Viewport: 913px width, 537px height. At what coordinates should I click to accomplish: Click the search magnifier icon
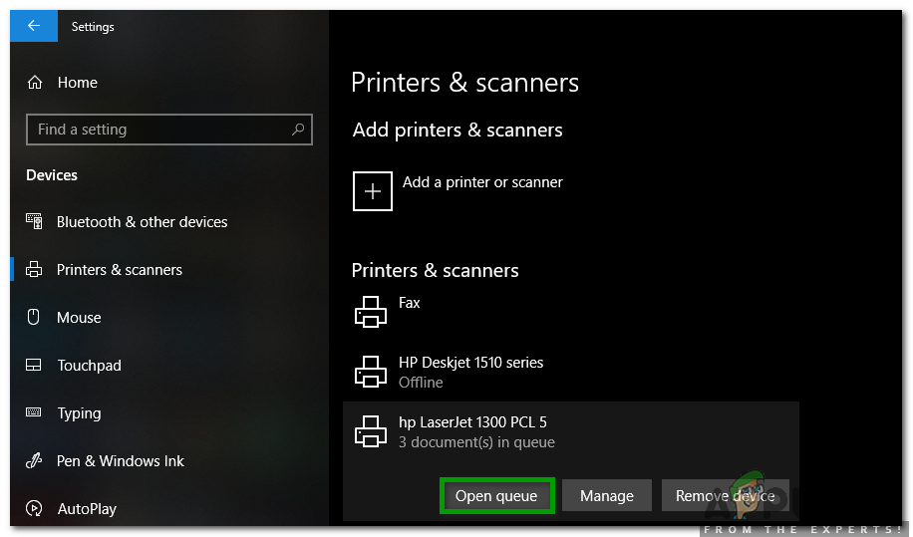coord(297,130)
